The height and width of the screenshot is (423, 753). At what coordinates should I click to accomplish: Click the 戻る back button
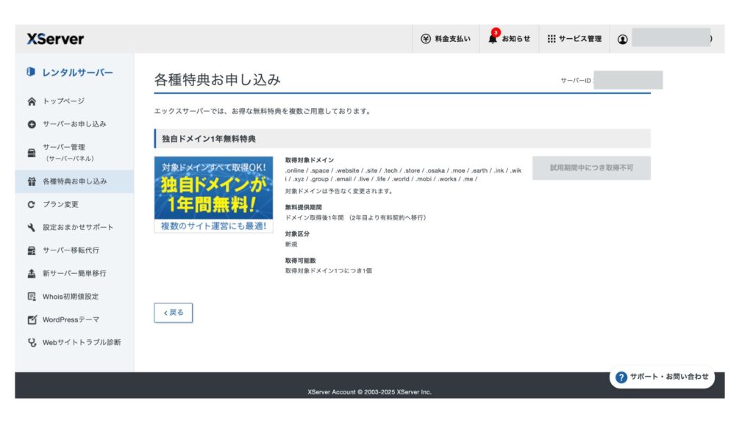click(173, 312)
